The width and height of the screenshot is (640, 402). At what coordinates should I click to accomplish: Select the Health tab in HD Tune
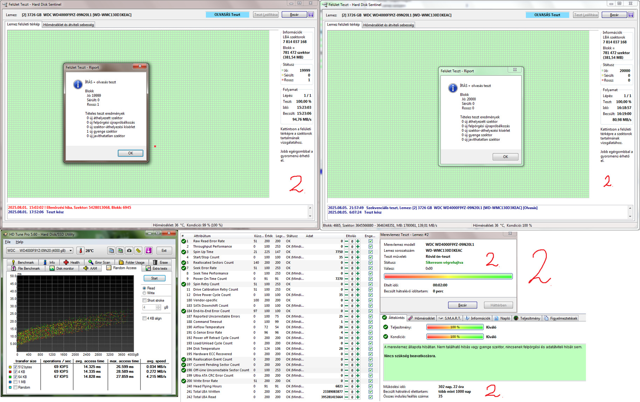(71, 262)
